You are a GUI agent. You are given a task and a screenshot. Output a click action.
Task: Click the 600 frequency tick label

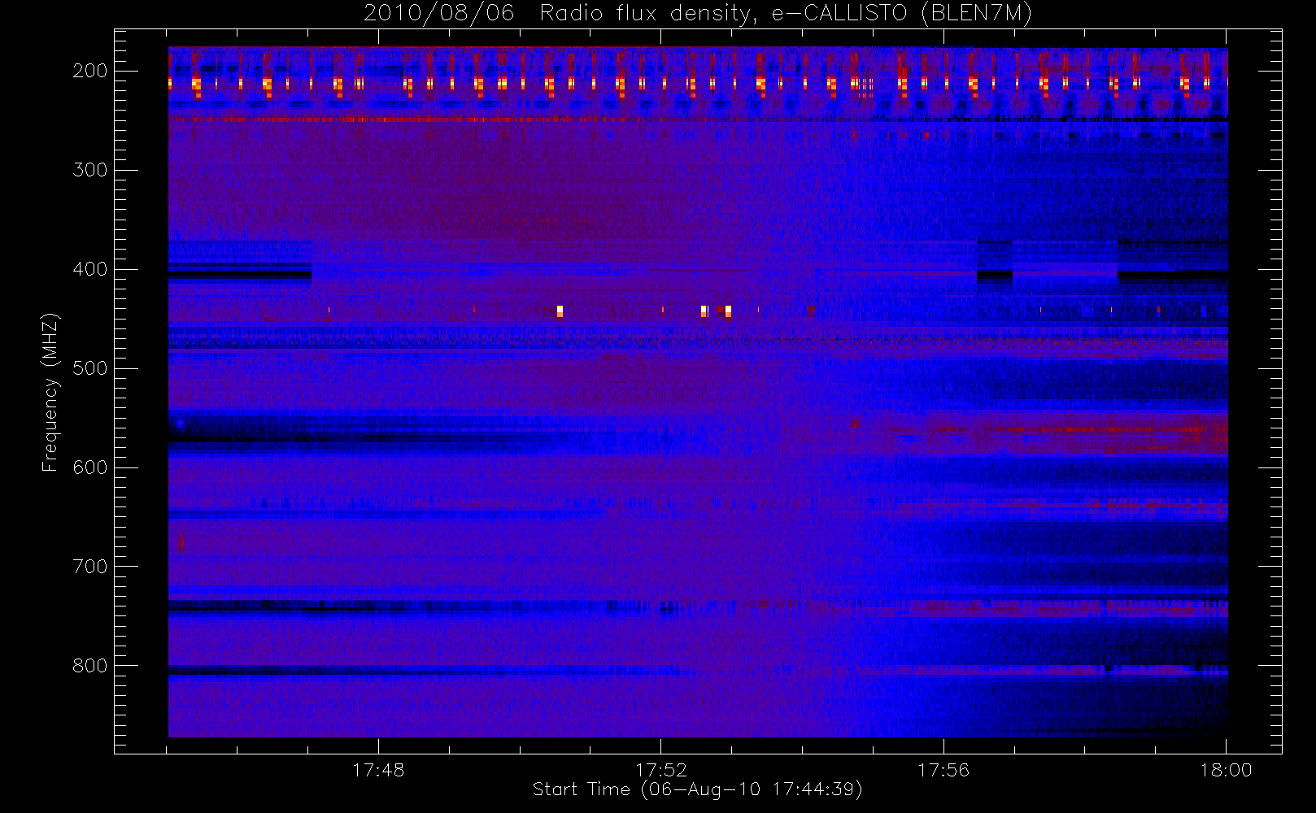90,467
